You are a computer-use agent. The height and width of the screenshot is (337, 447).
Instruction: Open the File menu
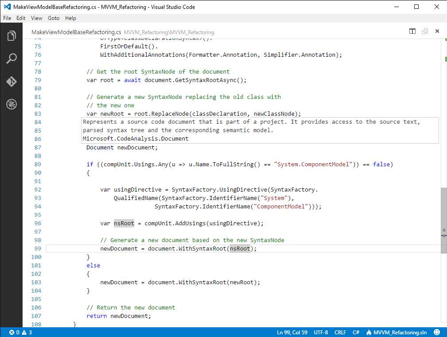tap(7, 18)
